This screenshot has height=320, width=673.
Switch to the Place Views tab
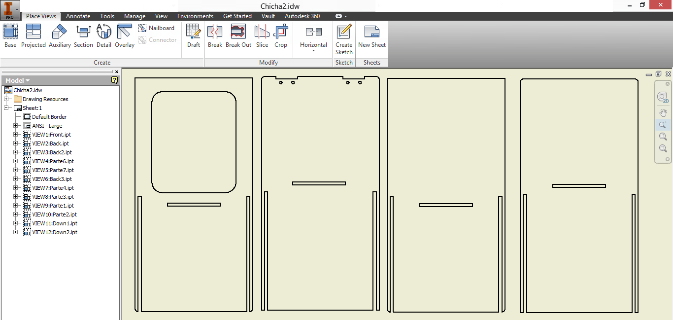[x=41, y=16]
